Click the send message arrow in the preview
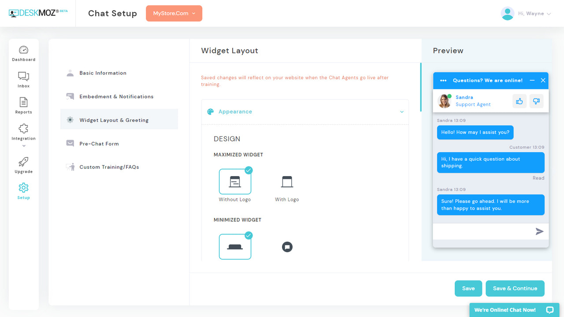 pyautogui.click(x=539, y=231)
